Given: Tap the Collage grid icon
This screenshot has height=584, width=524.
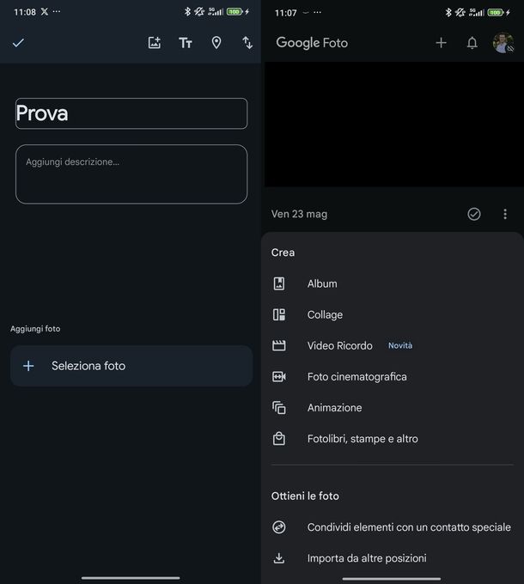Looking at the screenshot, I should coord(279,314).
